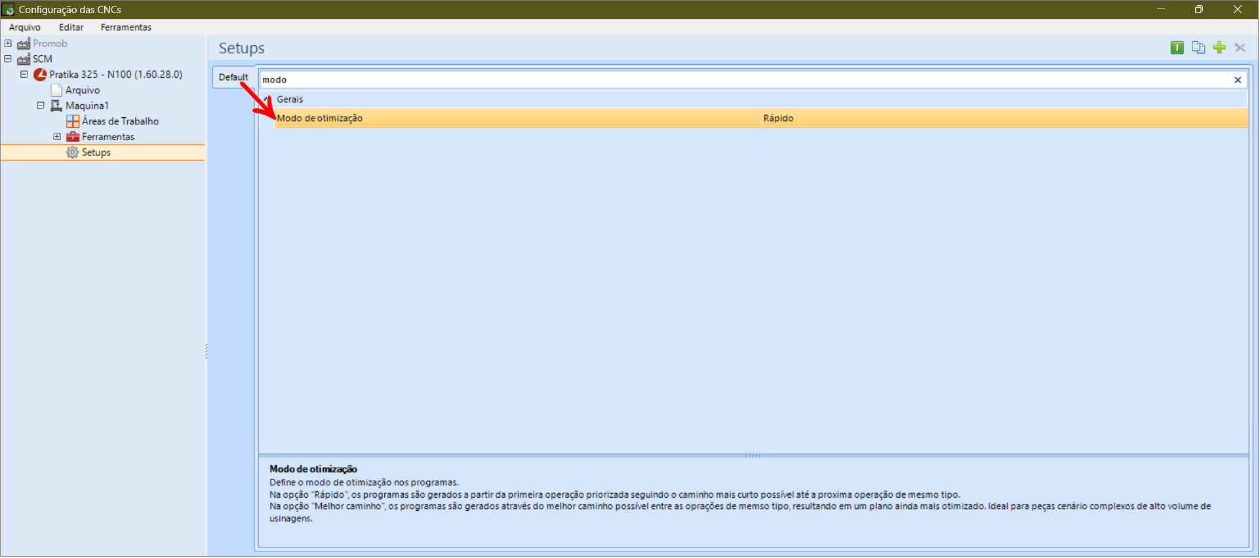
Task: Open the Ferramentas menu in menu bar
Action: [x=126, y=28]
